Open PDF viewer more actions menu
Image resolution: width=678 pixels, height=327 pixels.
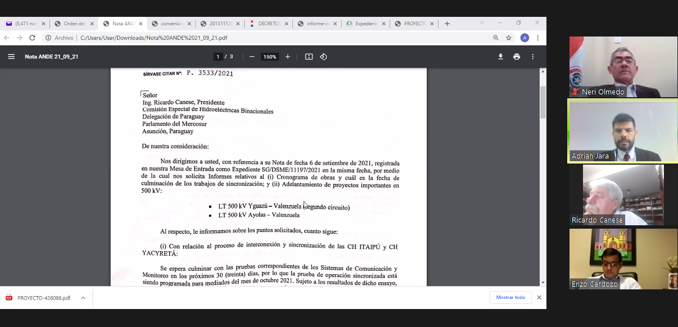tap(533, 57)
